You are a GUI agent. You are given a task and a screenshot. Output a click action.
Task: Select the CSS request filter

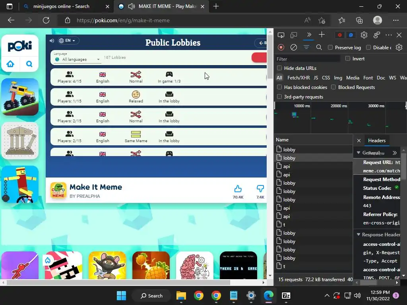[x=326, y=78]
